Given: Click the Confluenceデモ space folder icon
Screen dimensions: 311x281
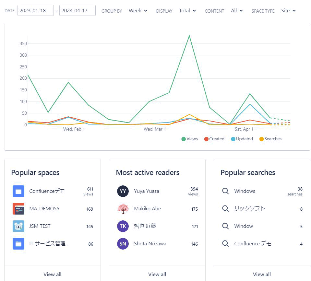Looking at the screenshot, I should (18, 191).
